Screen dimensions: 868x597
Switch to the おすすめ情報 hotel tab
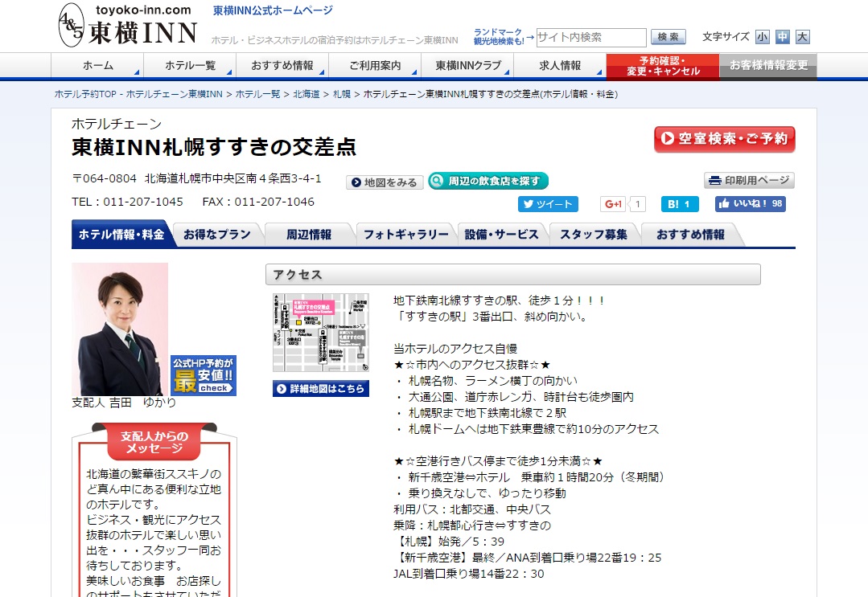click(x=690, y=235)
